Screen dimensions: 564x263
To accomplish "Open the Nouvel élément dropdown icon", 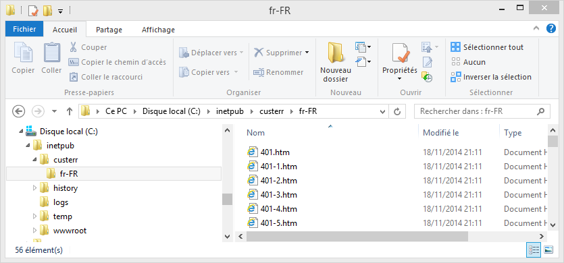I will (363, 47).
